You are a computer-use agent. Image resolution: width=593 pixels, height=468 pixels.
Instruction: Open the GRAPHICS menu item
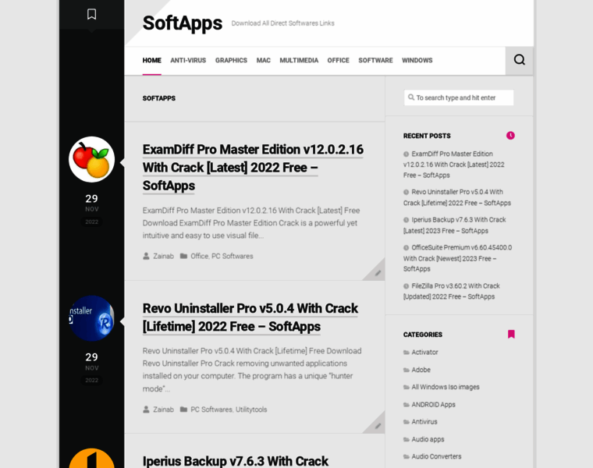click(231, 61)
